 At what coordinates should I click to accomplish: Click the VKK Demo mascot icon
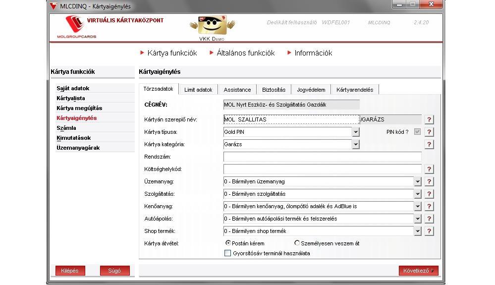click(212, 26)
